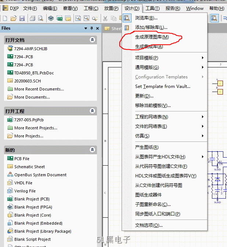
Task: Select 更新(D)... menu entry
Action: pos(165,96)
